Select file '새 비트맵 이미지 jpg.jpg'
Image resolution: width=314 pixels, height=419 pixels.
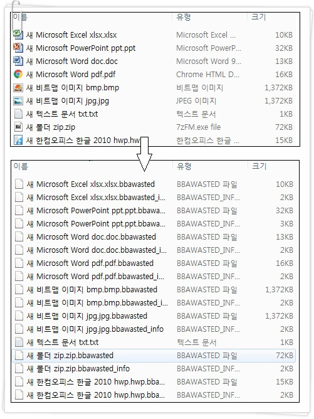(x=68, y=101)
